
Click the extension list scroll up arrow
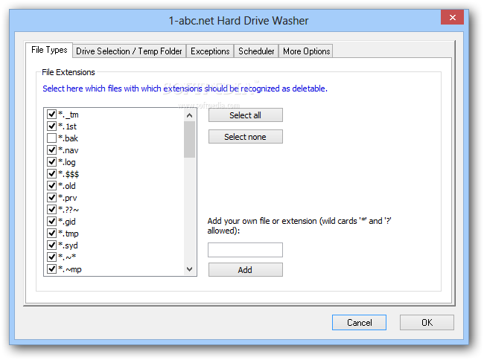click(x=190, y=115)
